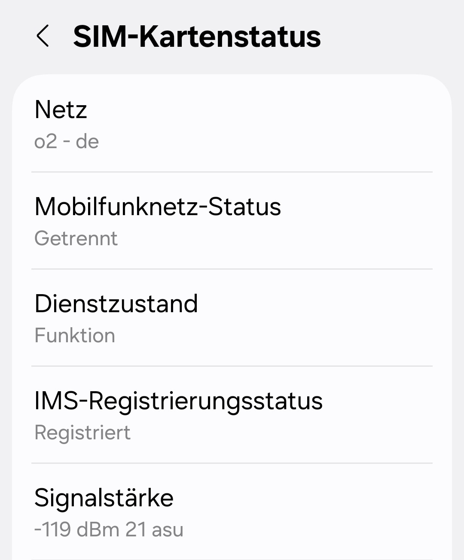464x560 pixels.
Task: Tap blank area right of Registriert
Action: 281,432
